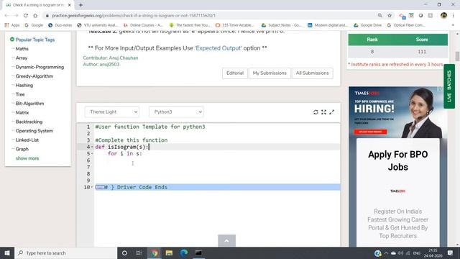Place cursor on code line 7
Image resolution: width=460 pixels, height=259 pixels.
tap(217, 167)
